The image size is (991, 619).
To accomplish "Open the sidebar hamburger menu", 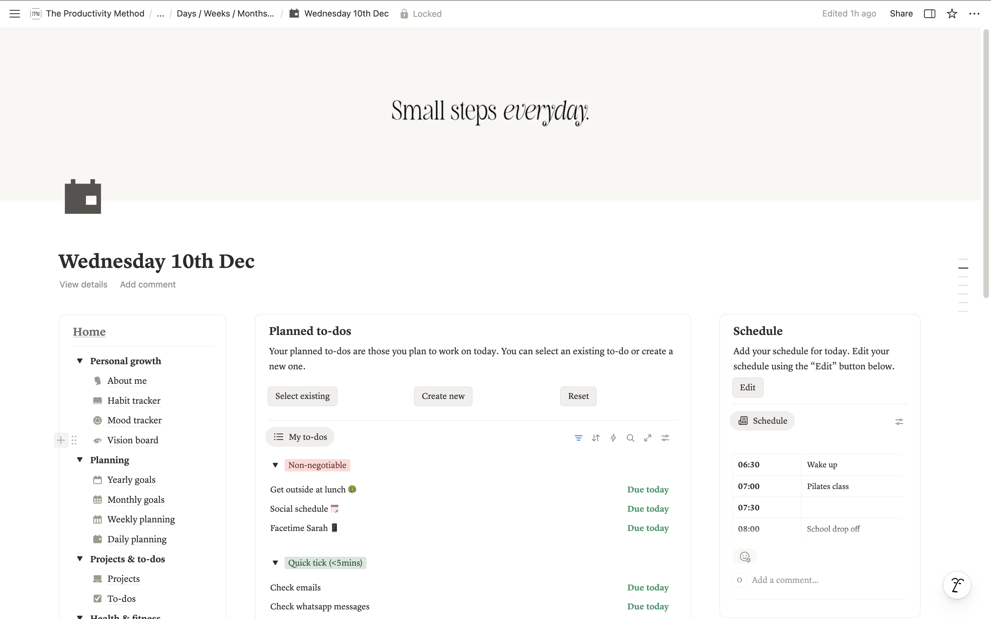I will point(15,13).
